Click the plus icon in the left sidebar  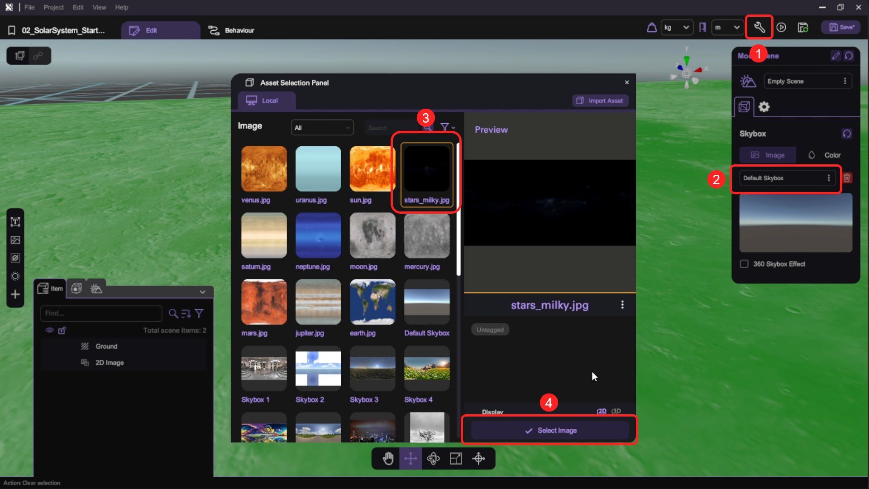coord(15,294)
